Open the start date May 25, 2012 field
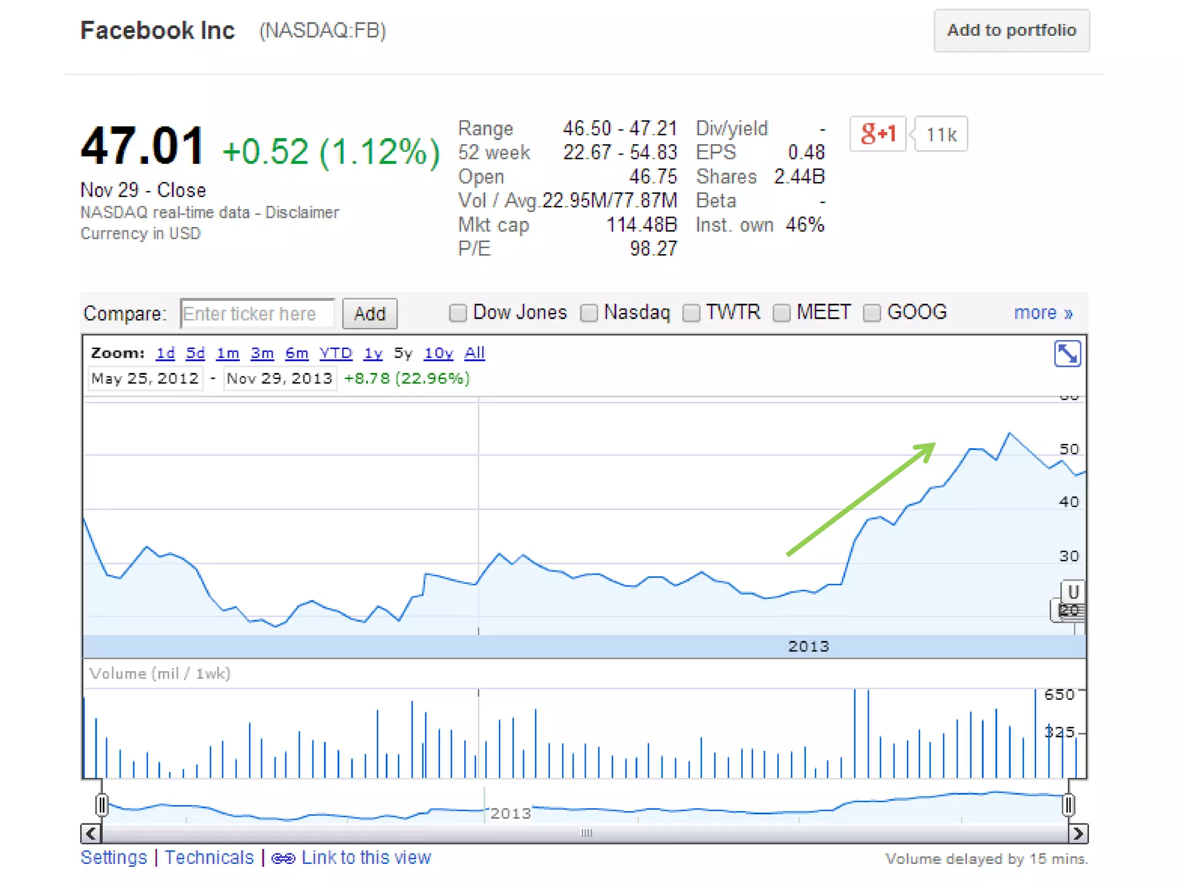This screenshot has width=1183, height=887. click(x=145, y=379)
